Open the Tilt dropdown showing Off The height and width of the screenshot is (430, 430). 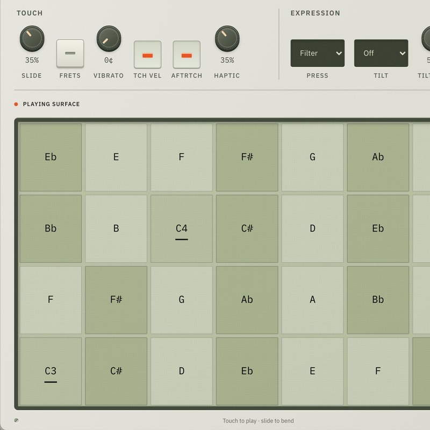pos(381,53)
